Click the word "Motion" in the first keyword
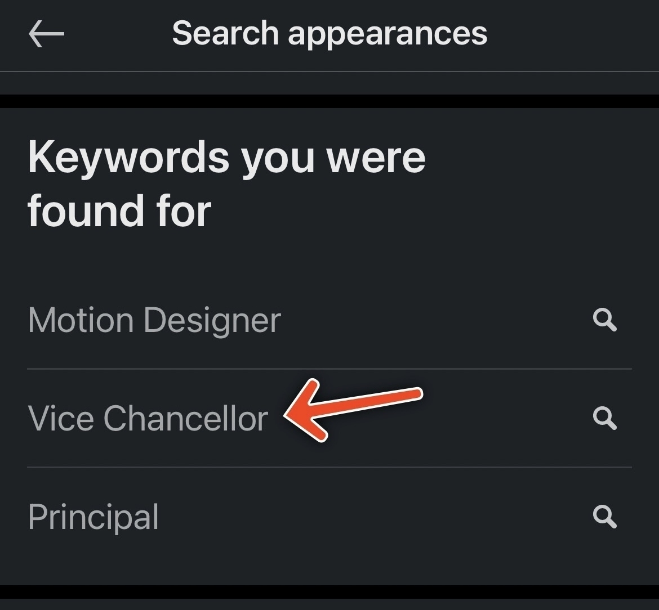Screen dimensions: 659x610 [x=81, y=320]
